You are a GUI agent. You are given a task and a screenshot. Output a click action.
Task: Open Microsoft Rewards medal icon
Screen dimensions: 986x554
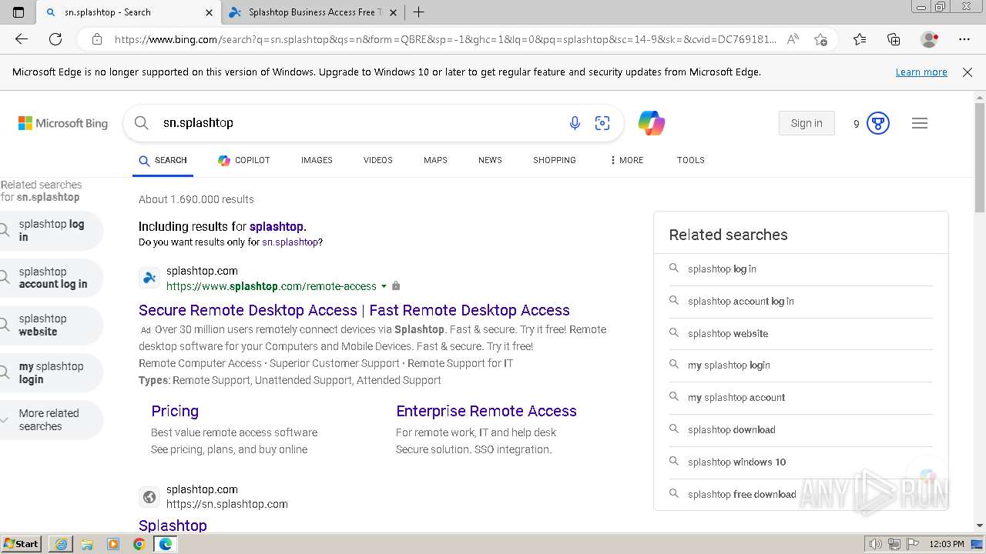878,123
